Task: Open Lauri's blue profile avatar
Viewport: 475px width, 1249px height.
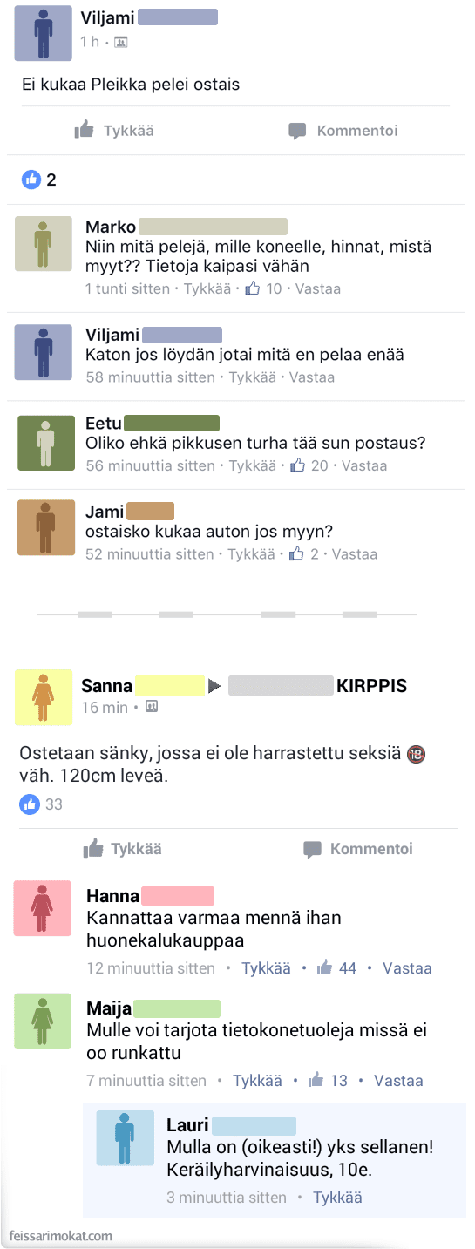Action: [x=125, y=1137]
